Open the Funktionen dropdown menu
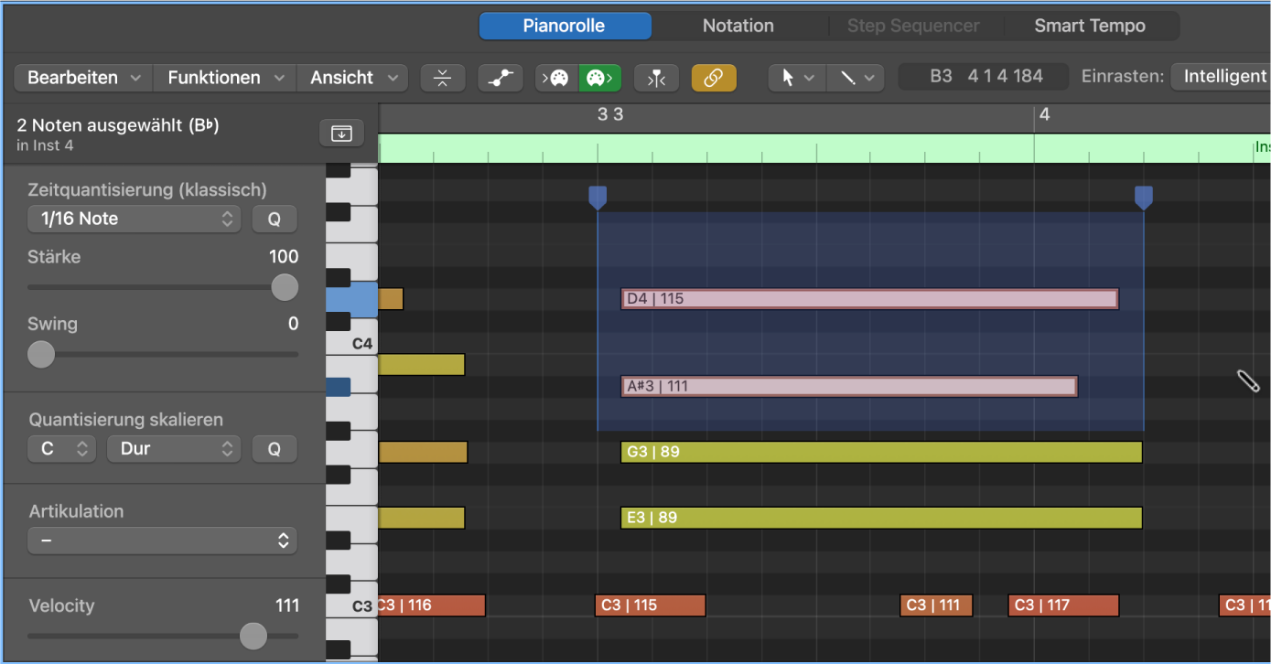This screenshot has height=664, width=1271. tap(224, 79)
